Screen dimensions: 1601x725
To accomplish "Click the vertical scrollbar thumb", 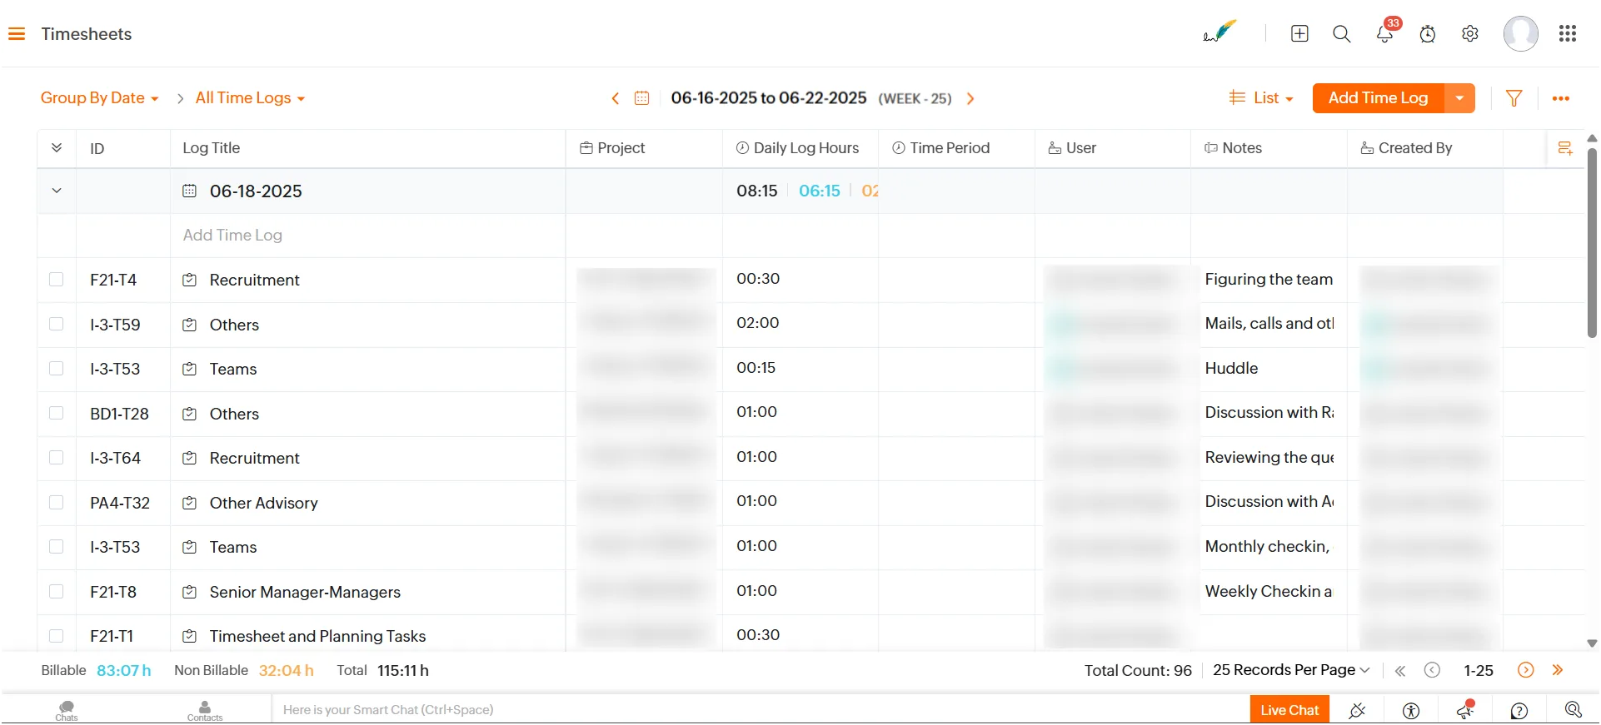I will point(1592,243).
